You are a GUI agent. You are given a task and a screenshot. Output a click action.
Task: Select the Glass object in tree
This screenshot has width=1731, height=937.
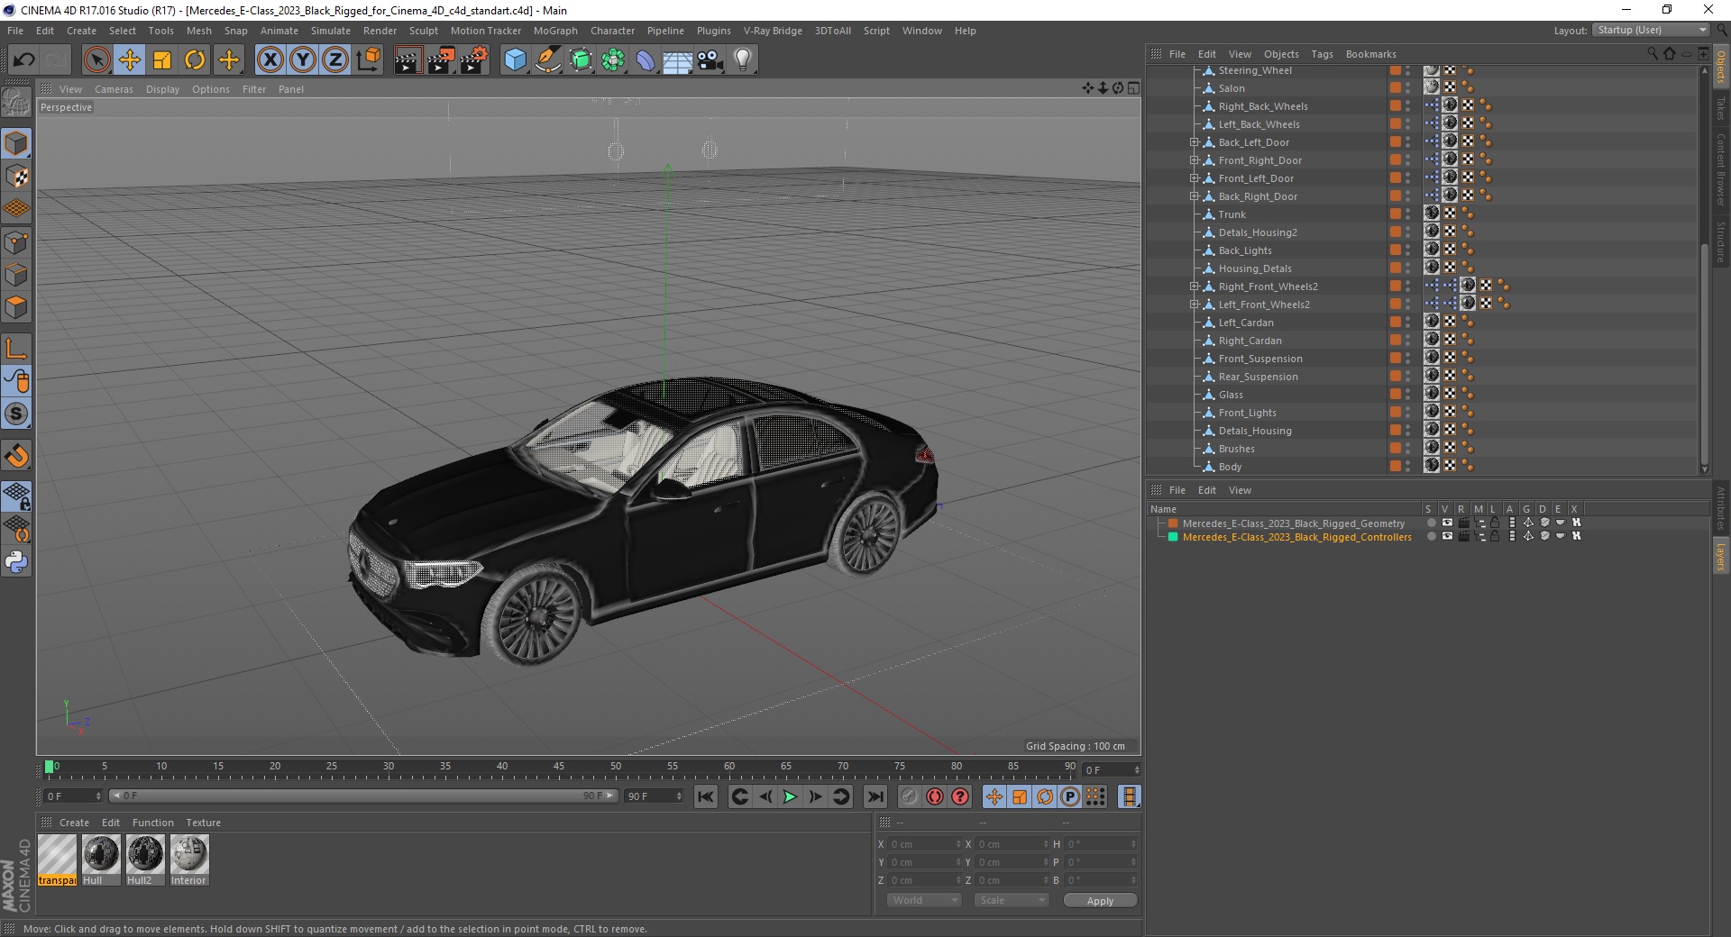[x=1231, y=395]
